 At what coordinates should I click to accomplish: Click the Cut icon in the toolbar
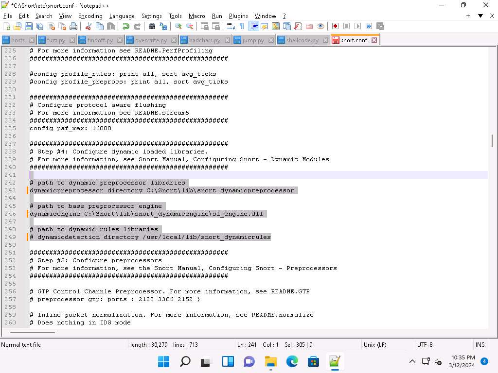coord(88,26)
